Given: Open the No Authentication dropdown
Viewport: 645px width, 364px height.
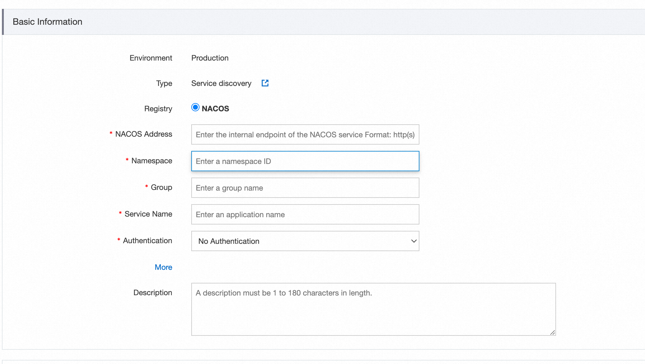Looking at the screenshot, I should pos(299,241).
